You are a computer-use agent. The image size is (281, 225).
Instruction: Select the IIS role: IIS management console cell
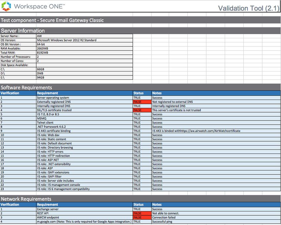click(x=84, y=185)
